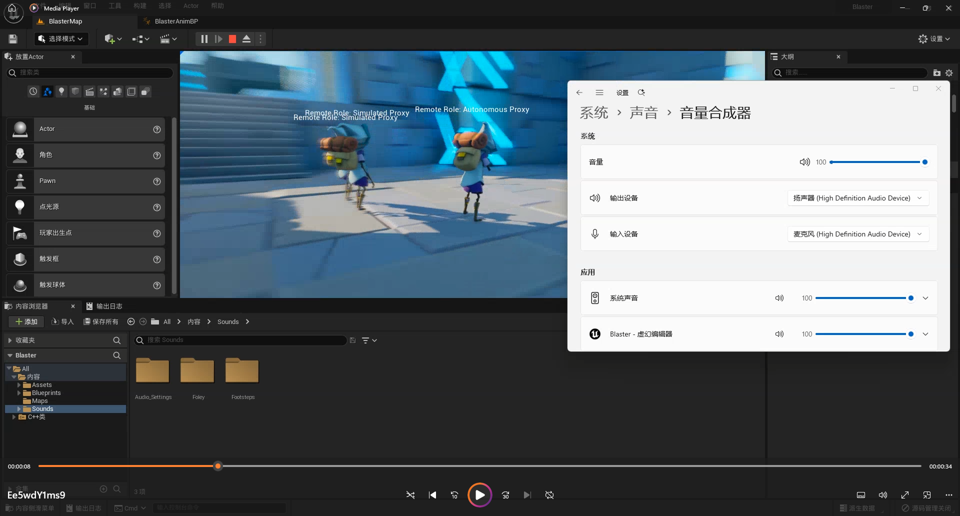The height and width of the screenshot is (516, 960).
Task: Click the 导入 import button
Action: tap(63, 321)
